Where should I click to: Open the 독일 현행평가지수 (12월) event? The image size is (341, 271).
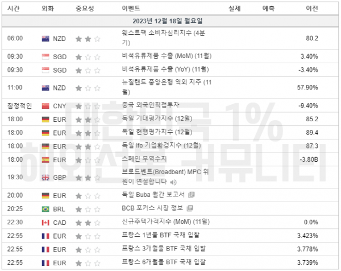point(157,132)
